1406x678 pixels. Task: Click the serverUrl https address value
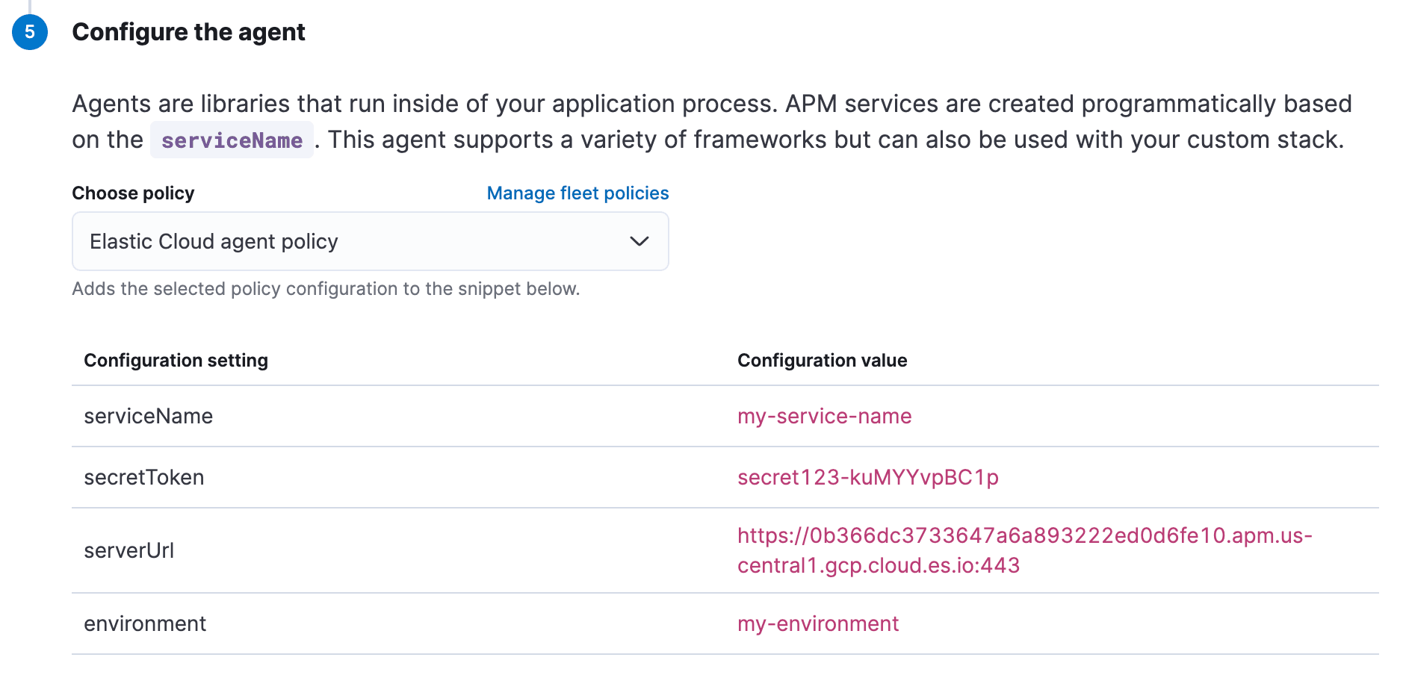tap(1023, 536)
